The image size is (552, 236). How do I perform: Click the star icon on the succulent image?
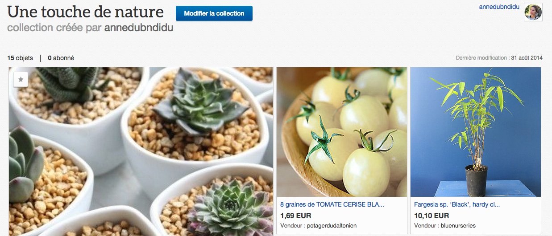pyautogui.click(x=21, y=80)
